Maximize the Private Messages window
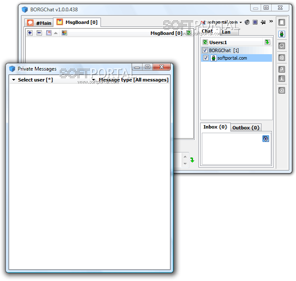296x281 pixels. click(x=148, y=67)
